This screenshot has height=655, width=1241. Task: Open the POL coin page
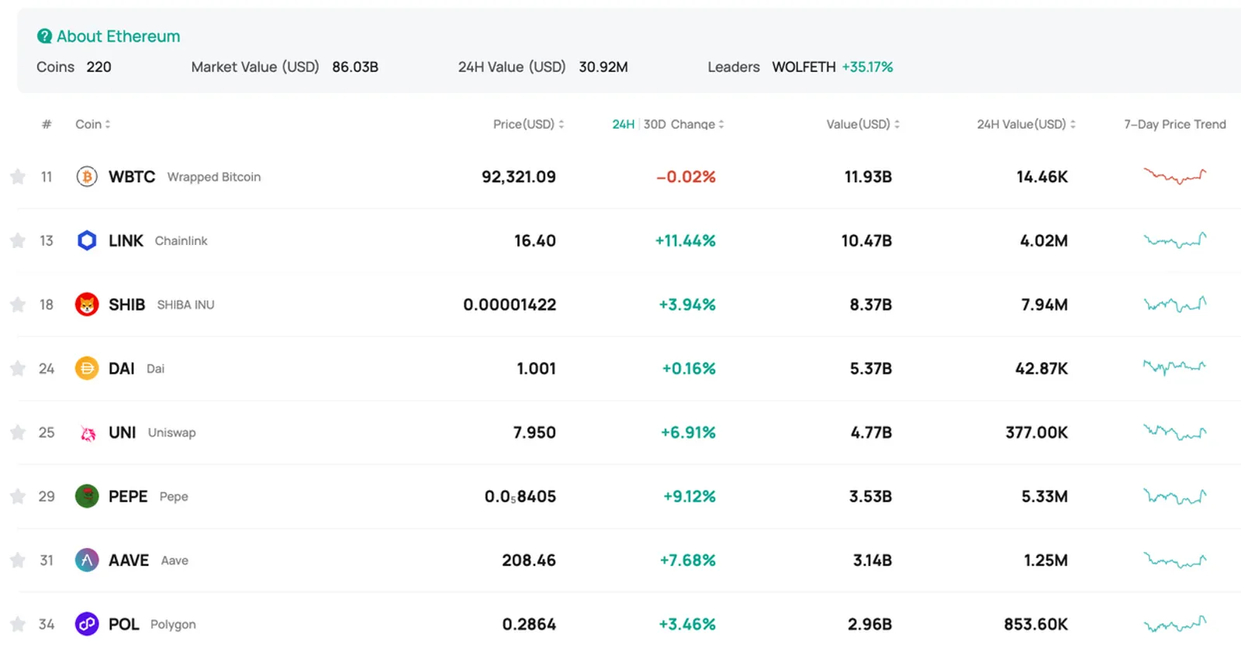(123, 624)
